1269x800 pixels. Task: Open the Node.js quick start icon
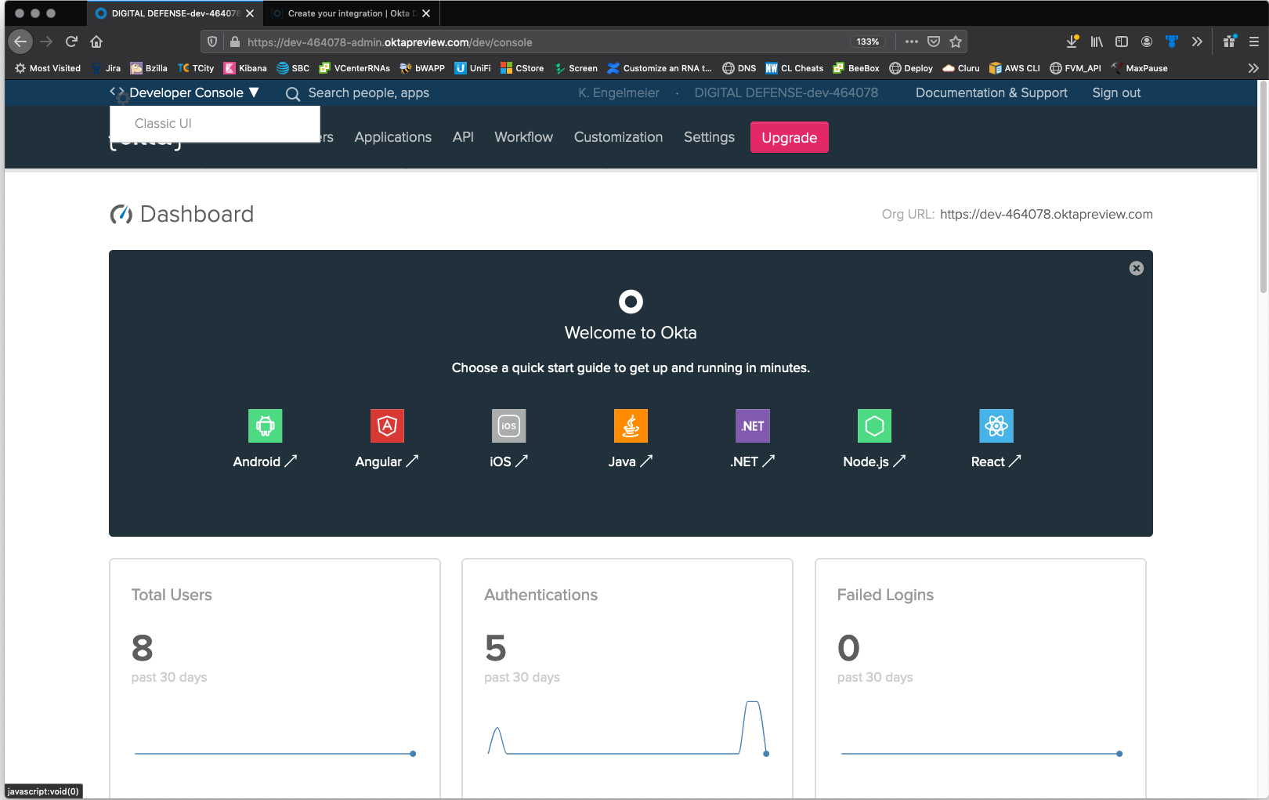click(x=874, y=426)
